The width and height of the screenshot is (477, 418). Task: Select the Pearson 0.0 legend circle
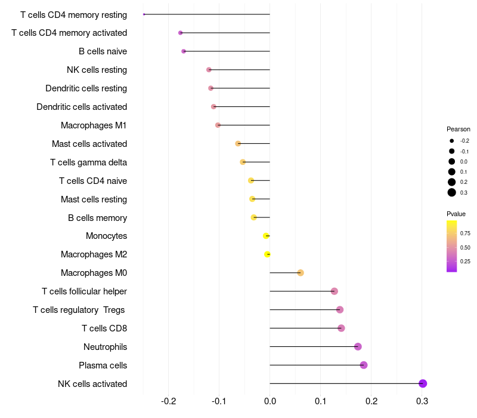pos(452,161)
